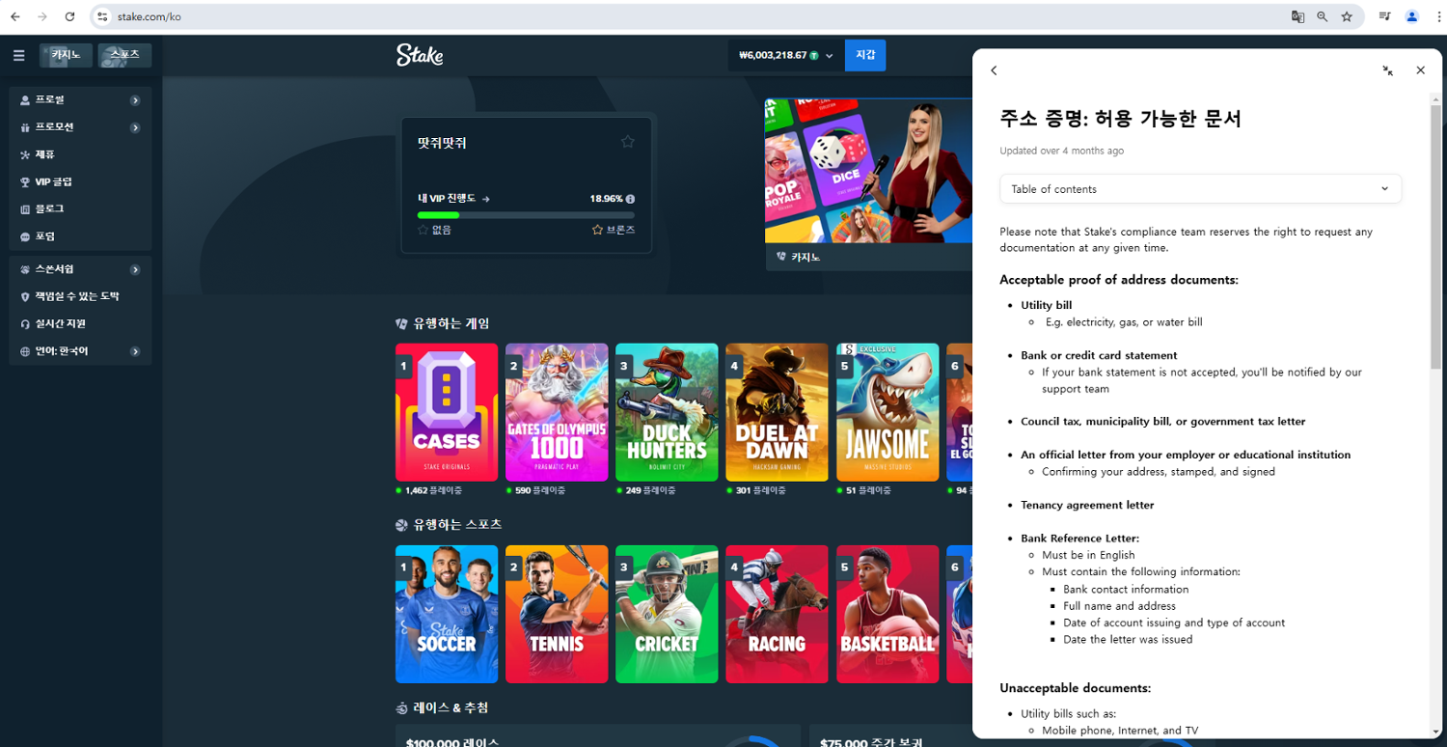1447x747 pixels.
Task: Open the VIP 클럽 sidebar item
Action: (54, 181)
